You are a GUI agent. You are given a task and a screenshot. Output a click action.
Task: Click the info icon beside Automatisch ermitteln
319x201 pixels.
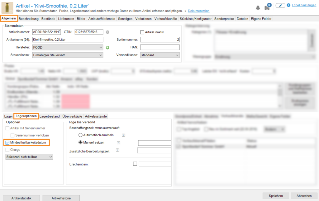pyautogui.click(x=123, y=135)
